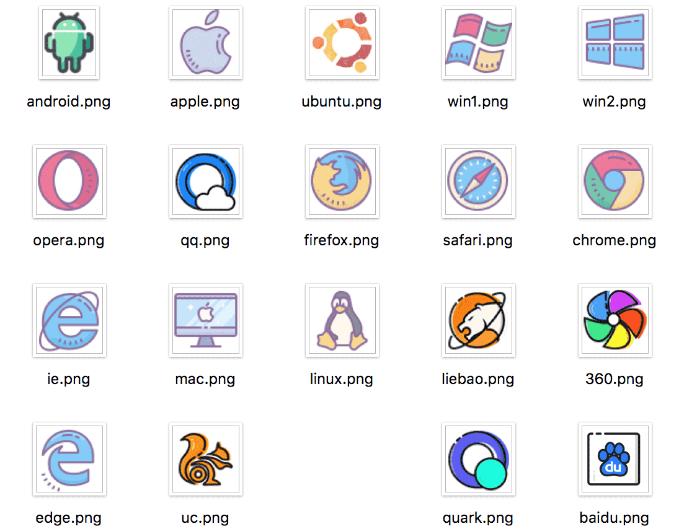Click the Safari compass icon

tap(478, 181)
